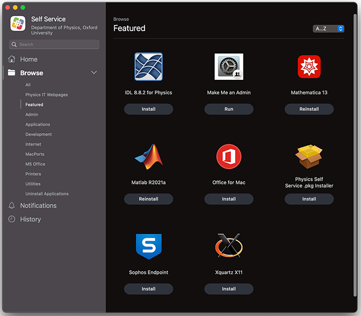Collapse the Browse section chevron

[94, 73]
